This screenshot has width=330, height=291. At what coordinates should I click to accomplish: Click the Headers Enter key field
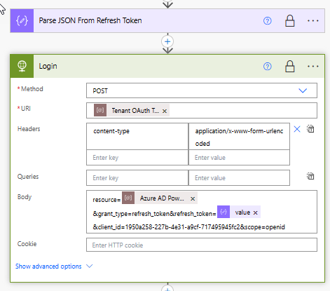point(137,158)
